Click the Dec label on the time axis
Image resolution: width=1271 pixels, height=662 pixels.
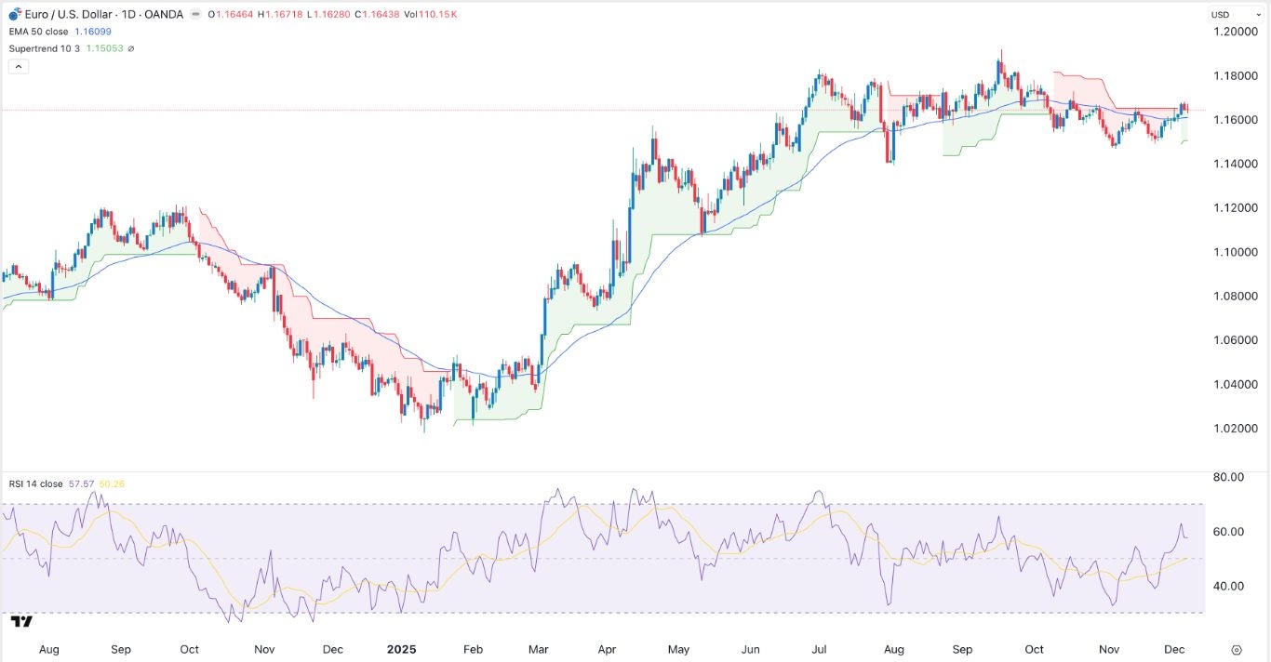coord(1175,649)
